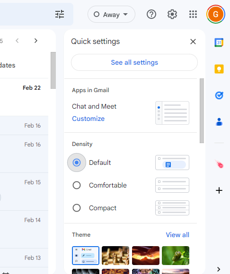Open the Google apps grid
The image size is (230, 274).
tap(193, 14)
